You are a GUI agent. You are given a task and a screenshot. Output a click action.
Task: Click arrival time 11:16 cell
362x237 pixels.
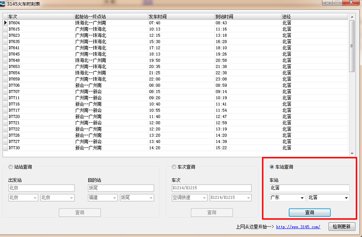click(248, 29)
